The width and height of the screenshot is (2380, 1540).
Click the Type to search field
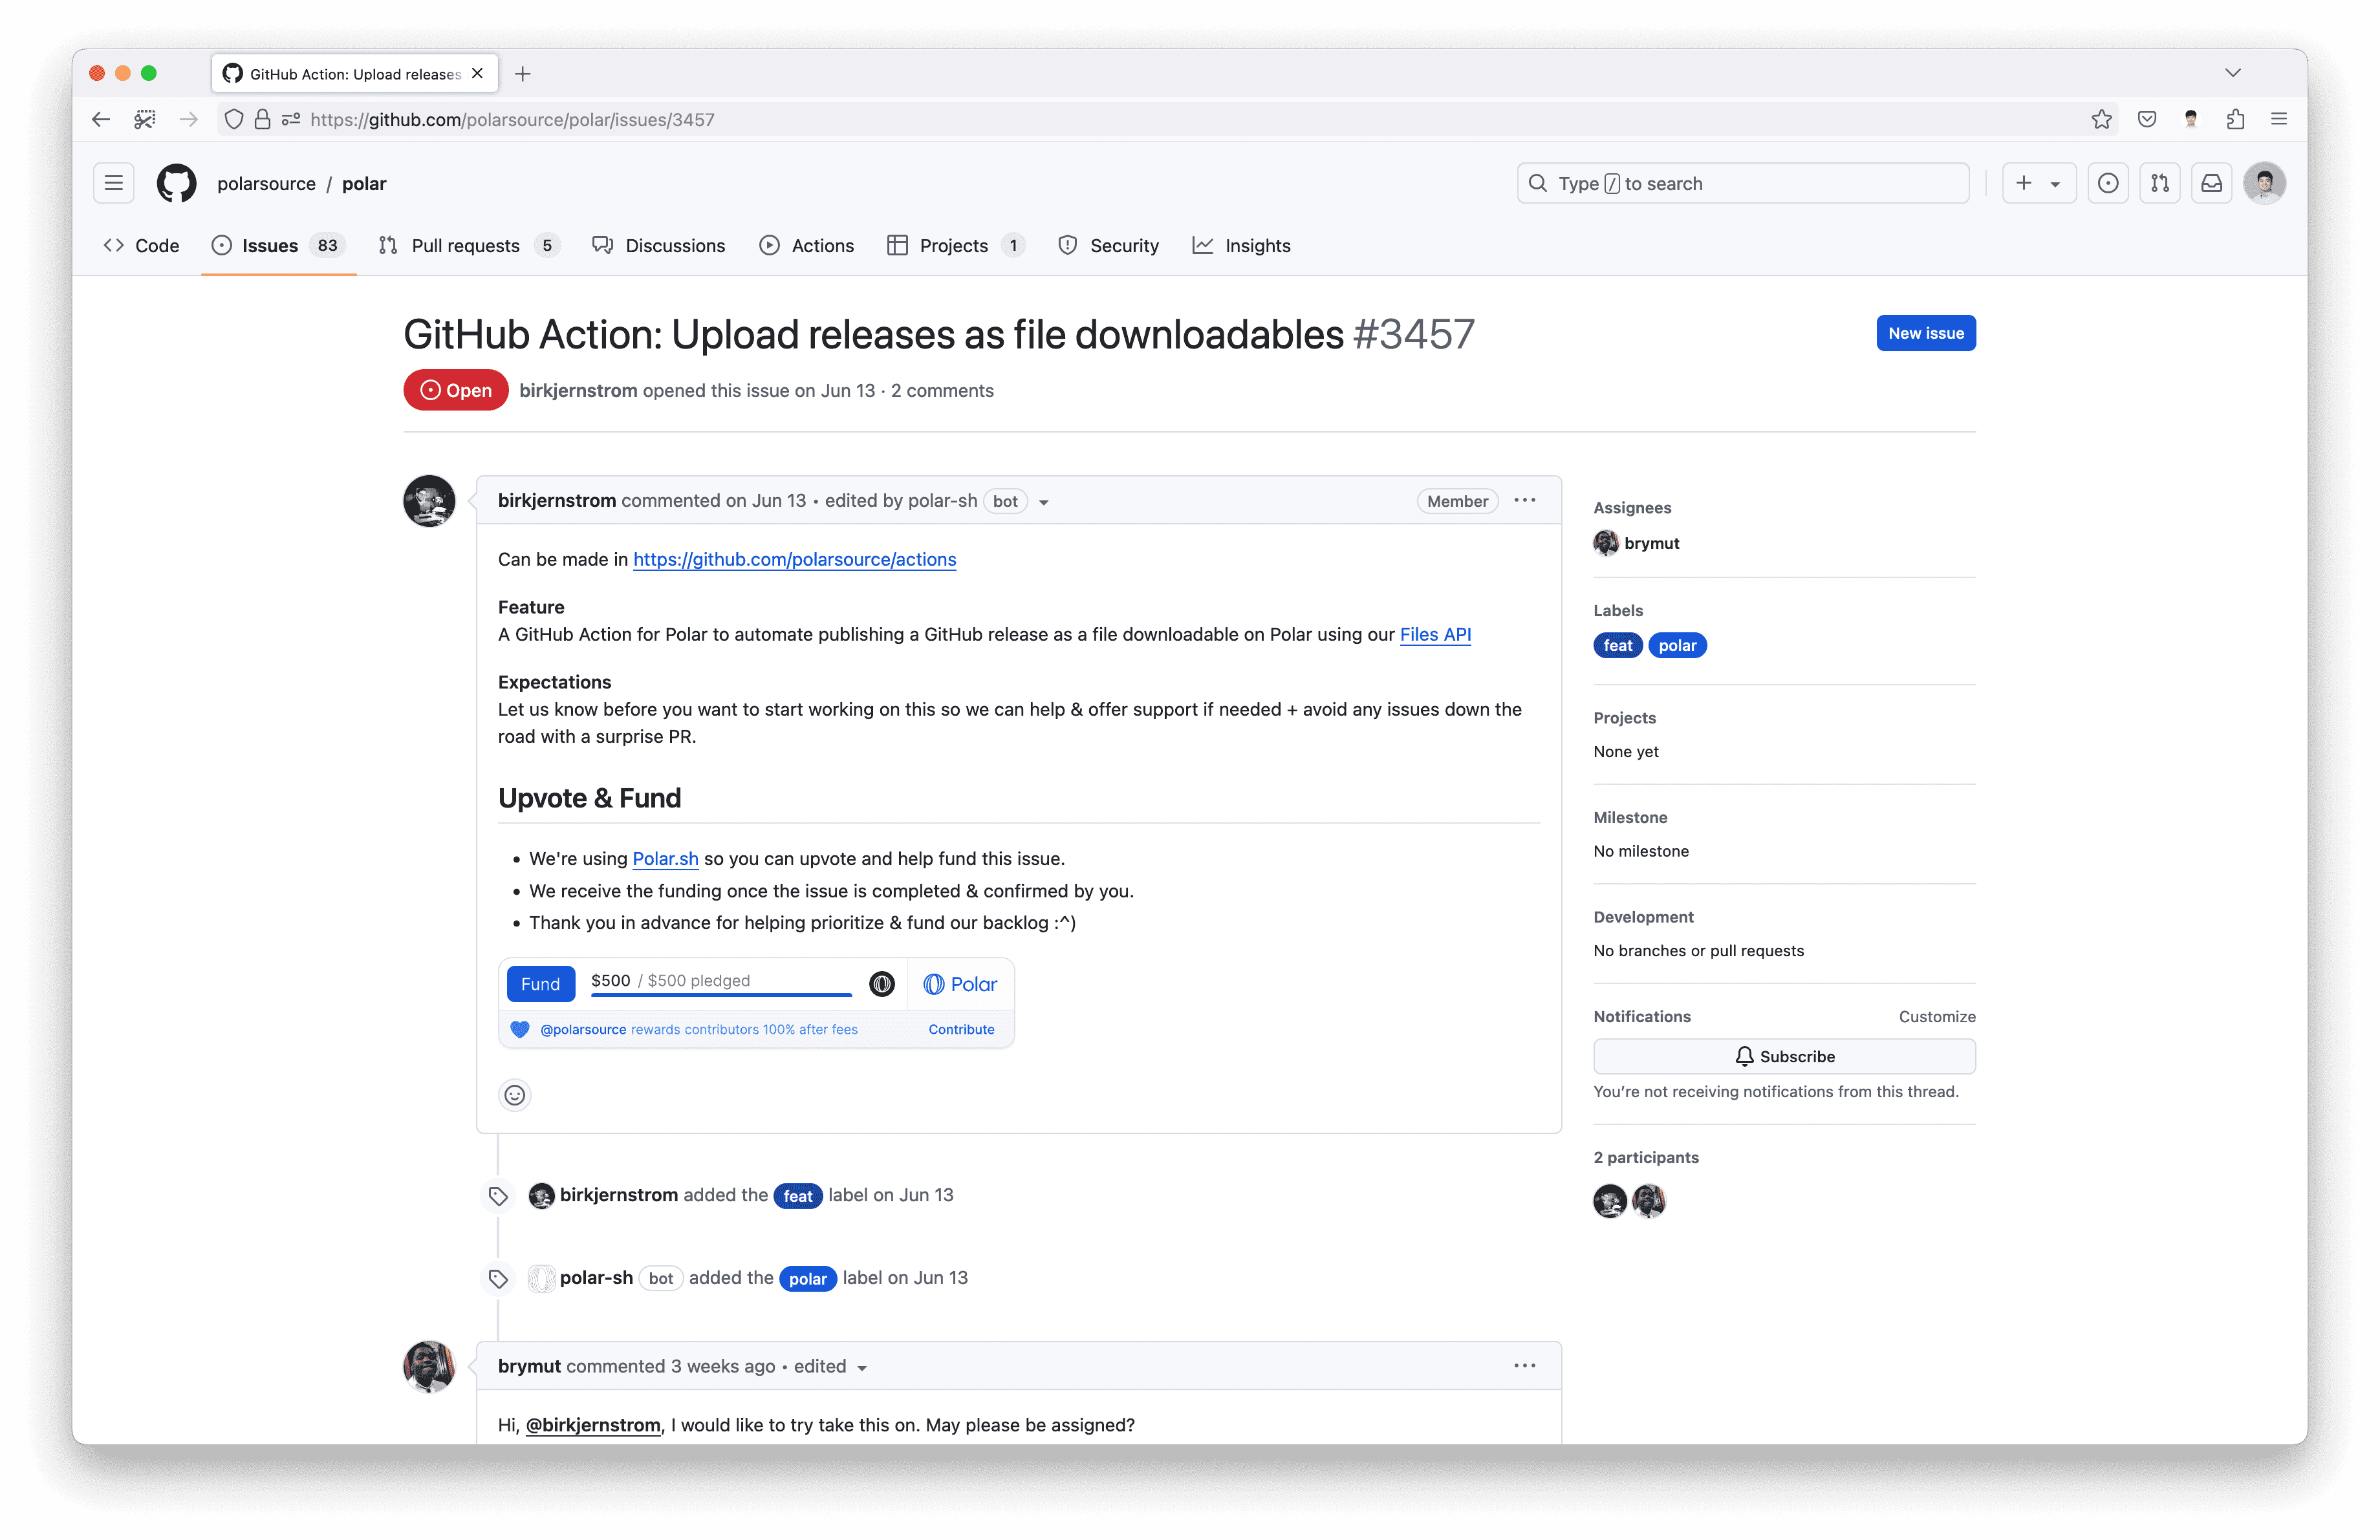click(1742, 184)
